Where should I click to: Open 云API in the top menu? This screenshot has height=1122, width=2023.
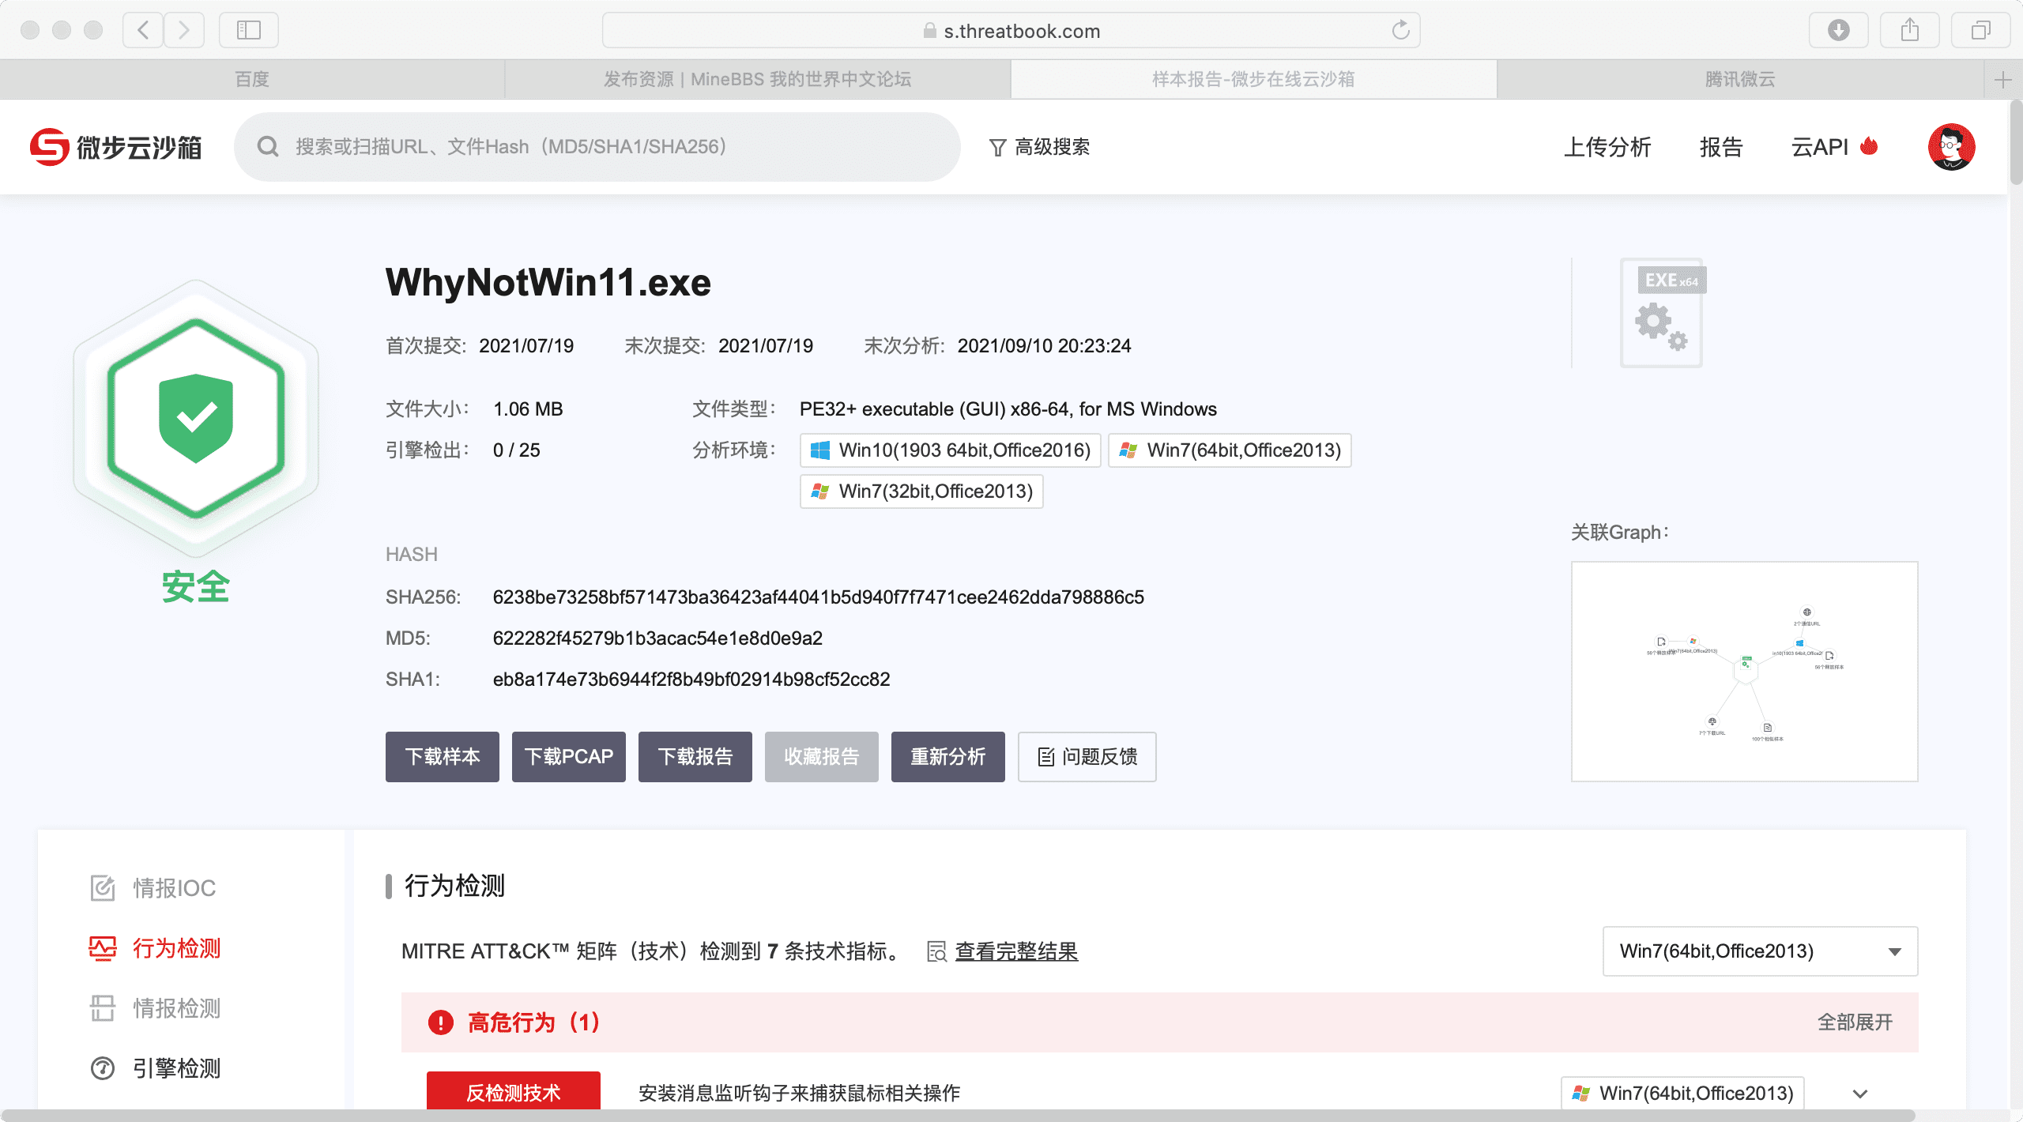point(1819,147)
